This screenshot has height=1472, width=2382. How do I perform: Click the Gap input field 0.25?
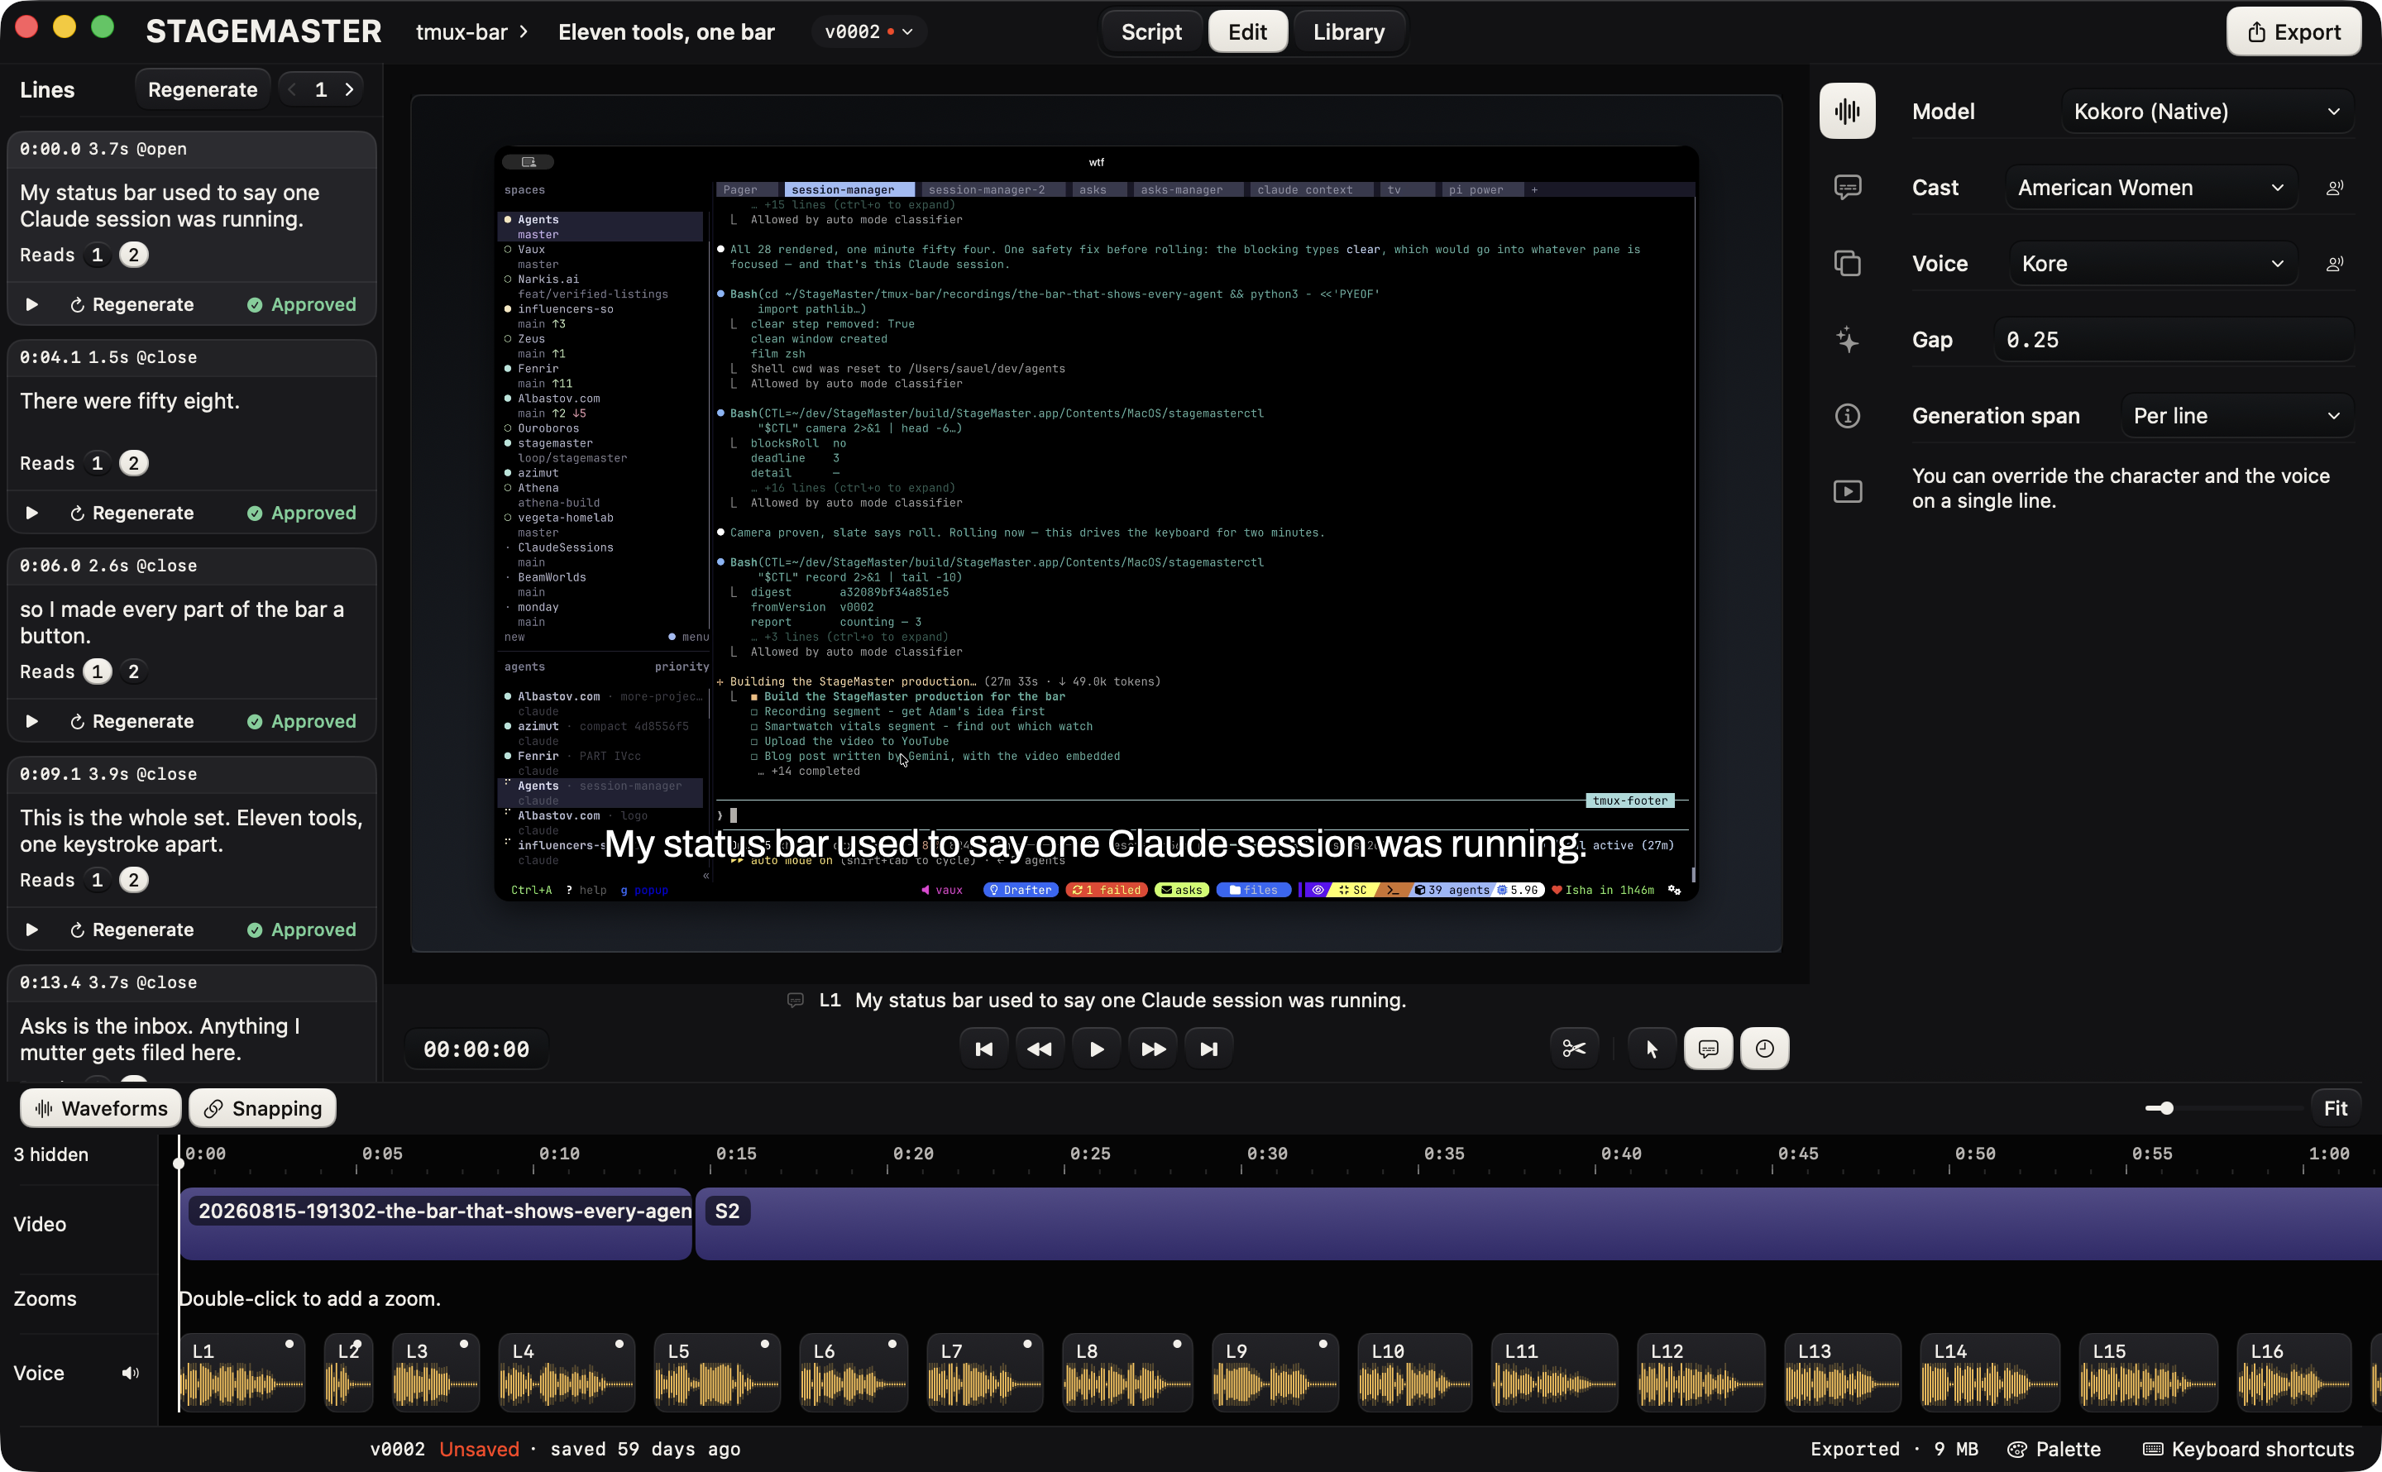pos(2174,340)
